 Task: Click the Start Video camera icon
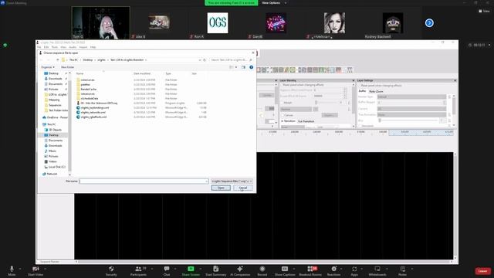tap(36, 269)
